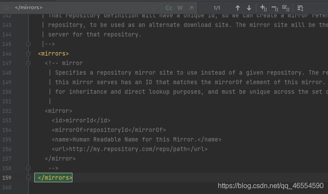Toggle Words (W) whole-word matching
The height and width of the screenshot is (194, 328).
click(x=180, y=8)
